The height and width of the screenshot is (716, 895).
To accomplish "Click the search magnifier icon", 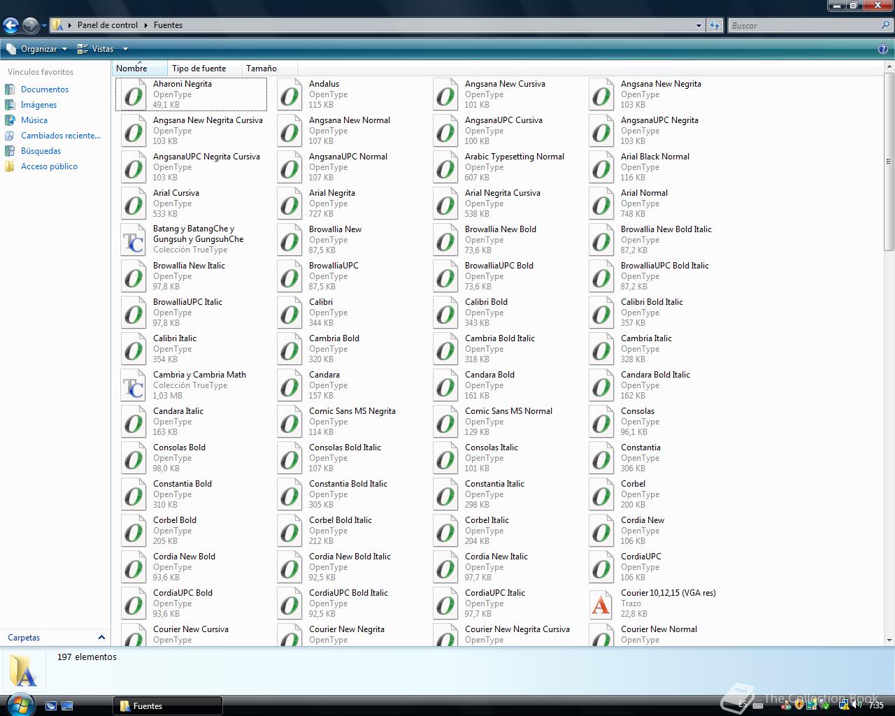I will click(886, 25).
